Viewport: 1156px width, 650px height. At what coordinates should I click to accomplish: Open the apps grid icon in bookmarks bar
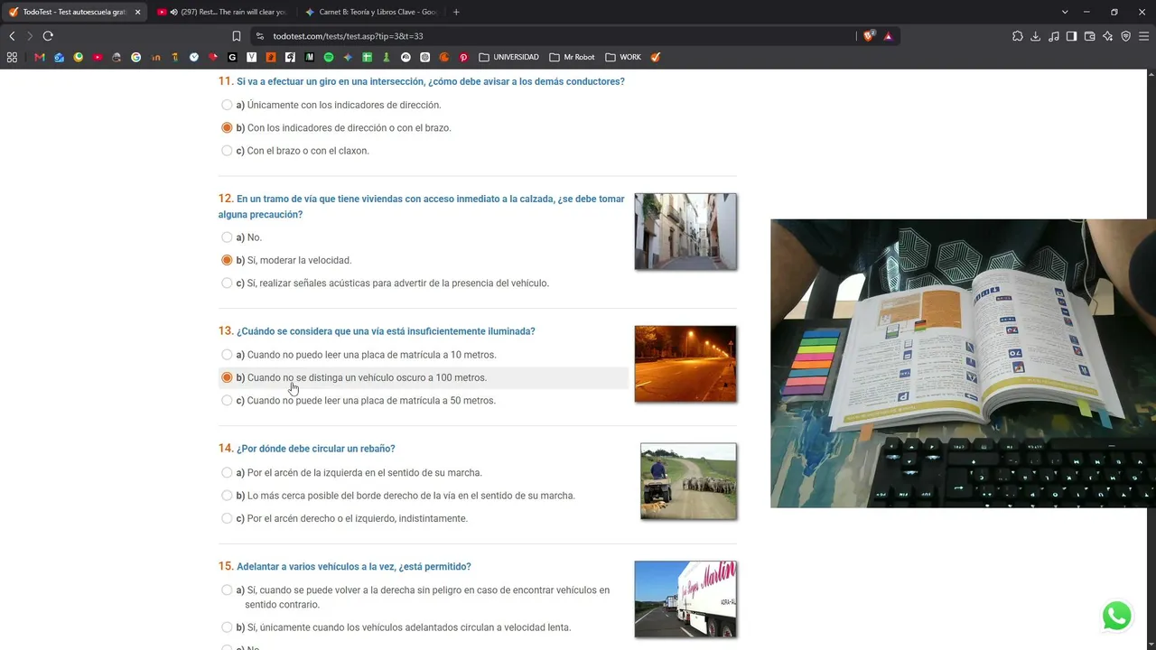click(12, 57)
